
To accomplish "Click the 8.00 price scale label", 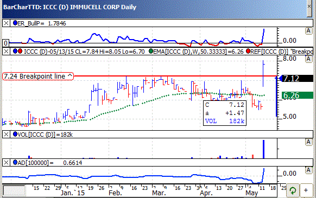I will (x=289, y=59).
